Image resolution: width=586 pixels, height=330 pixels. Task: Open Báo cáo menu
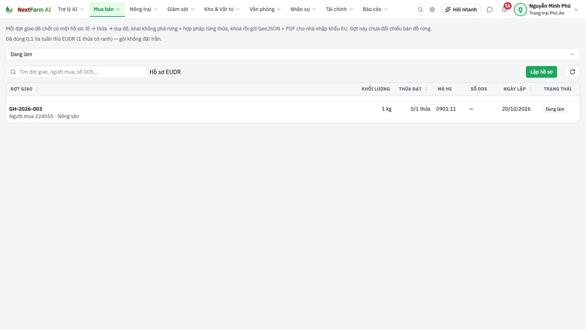(x=375, y=9)
